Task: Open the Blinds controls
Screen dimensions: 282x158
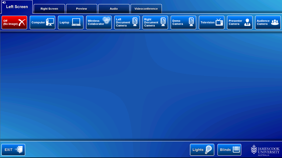Action: click(x=229, y=150)
